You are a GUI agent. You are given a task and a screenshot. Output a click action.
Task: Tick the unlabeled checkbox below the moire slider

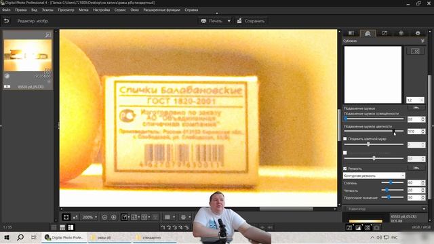345,152
